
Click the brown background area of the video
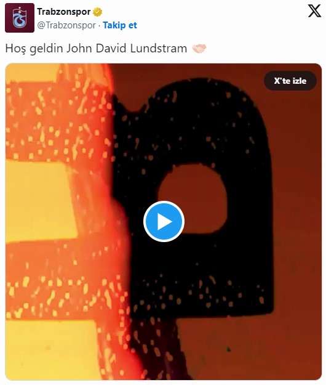(x=296, y=221)
